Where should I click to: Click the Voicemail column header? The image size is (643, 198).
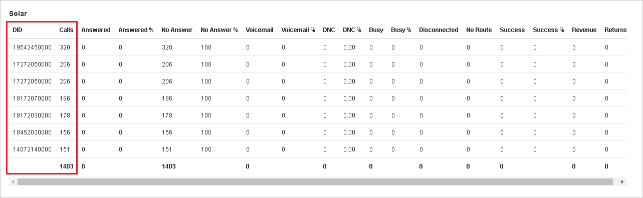(260, 30)
